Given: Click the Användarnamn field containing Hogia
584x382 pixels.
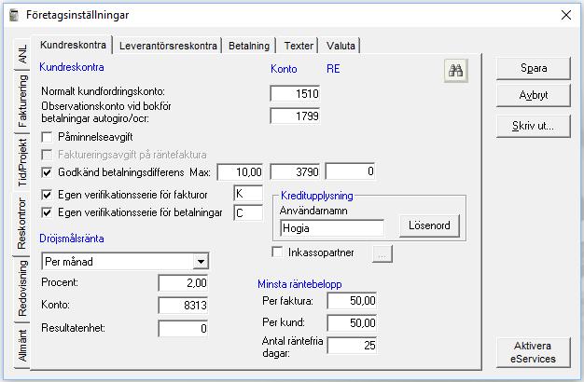Looking at the screenshot, I should coord(332,228).
